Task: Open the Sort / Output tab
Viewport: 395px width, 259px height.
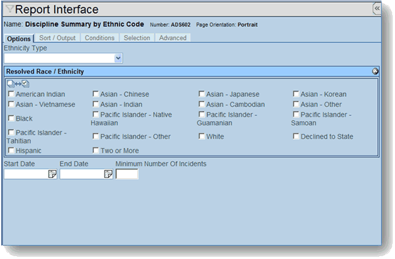Action: [57, 38]
